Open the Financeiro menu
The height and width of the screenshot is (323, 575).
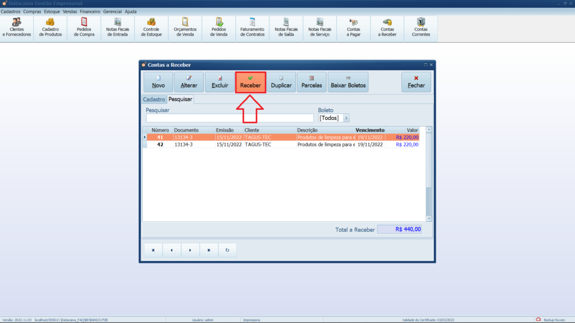90,11
